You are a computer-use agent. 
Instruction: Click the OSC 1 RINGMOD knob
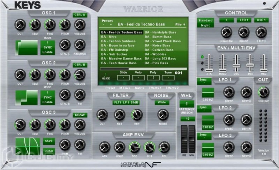click(x=80, y=45)
